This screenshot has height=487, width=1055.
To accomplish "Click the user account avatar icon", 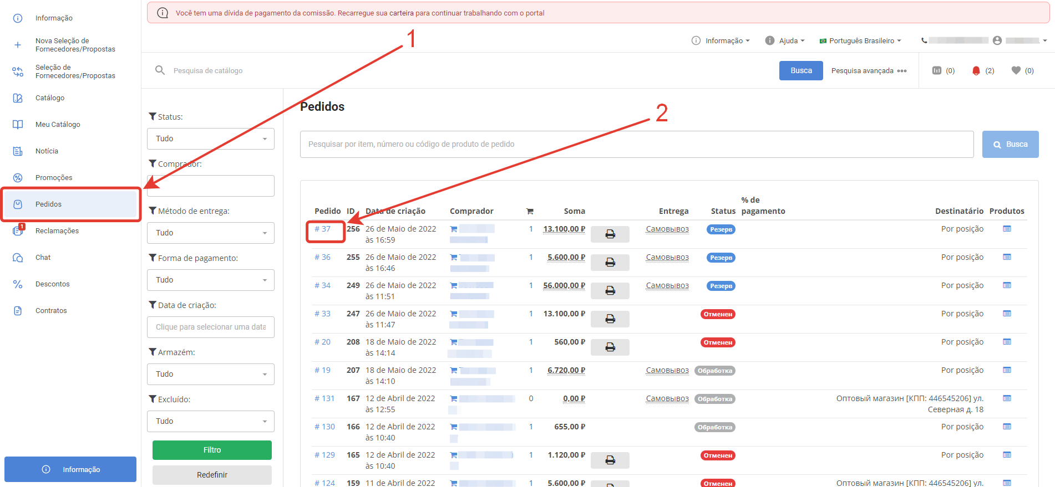I will pyautogui.click(x=997, y=40).
